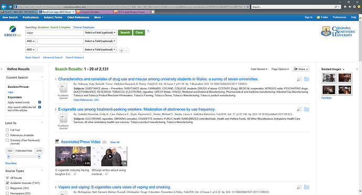This screenshot has width=362, height=195.
Task: Play the E-cigarette industry AP video
Action: coord(73,156)
